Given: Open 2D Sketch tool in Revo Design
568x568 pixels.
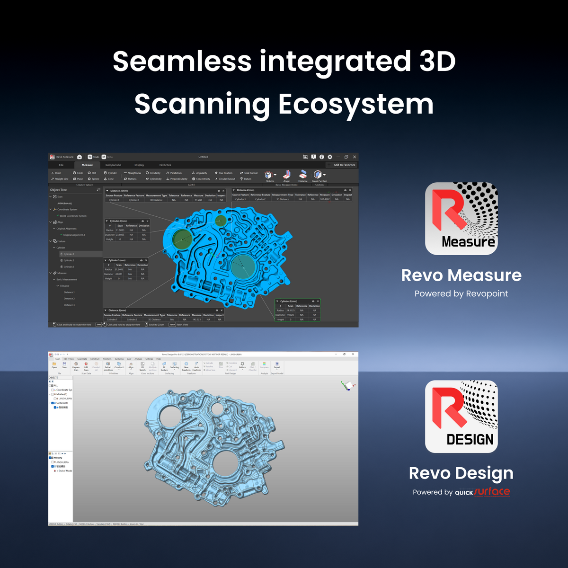Looking at the screenshot, I should (x=142, y=366).
